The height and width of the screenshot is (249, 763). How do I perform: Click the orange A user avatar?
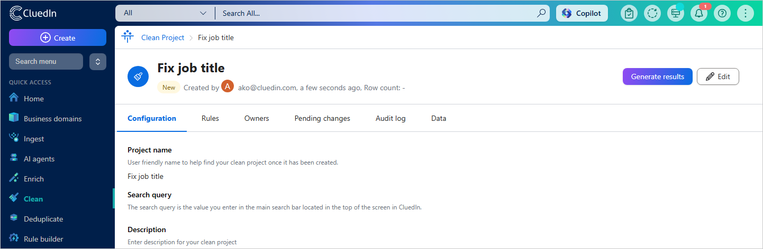(228, 87)
